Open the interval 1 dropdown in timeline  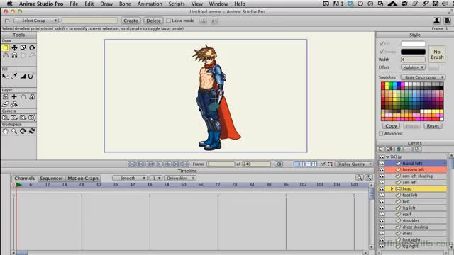pyautogui.click(x=155, y=178)
